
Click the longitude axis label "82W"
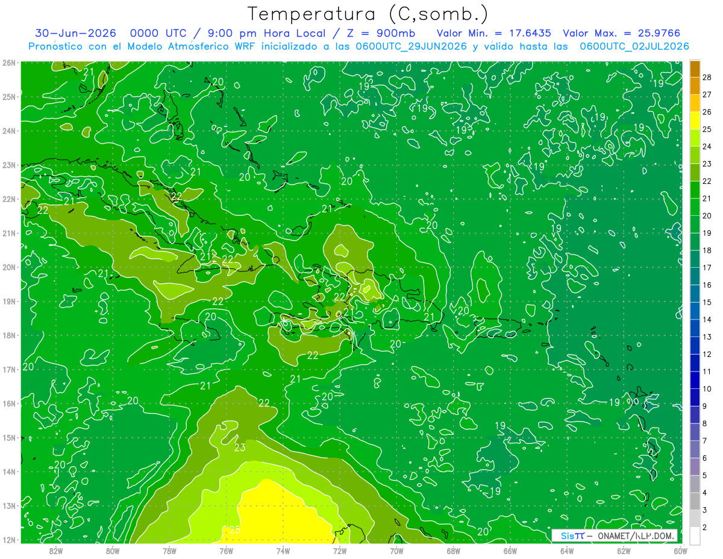56,551
